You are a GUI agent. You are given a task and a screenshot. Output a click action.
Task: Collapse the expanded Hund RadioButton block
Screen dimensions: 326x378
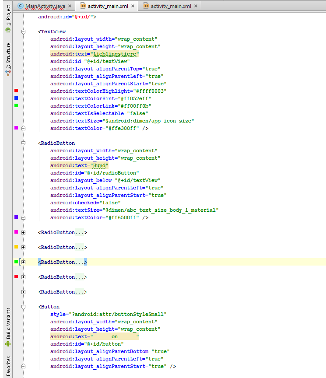click(x=24, y=143)
